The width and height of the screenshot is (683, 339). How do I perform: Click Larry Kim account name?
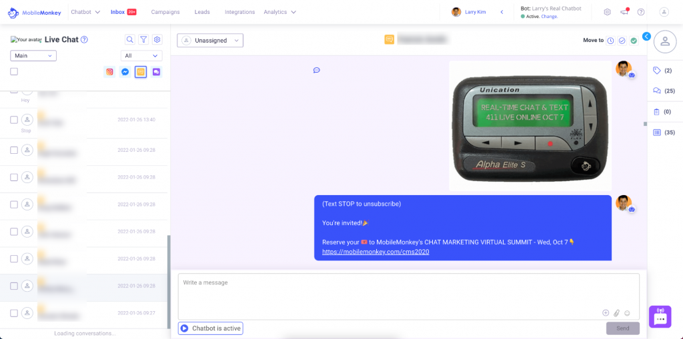click(x=476, y=12)
